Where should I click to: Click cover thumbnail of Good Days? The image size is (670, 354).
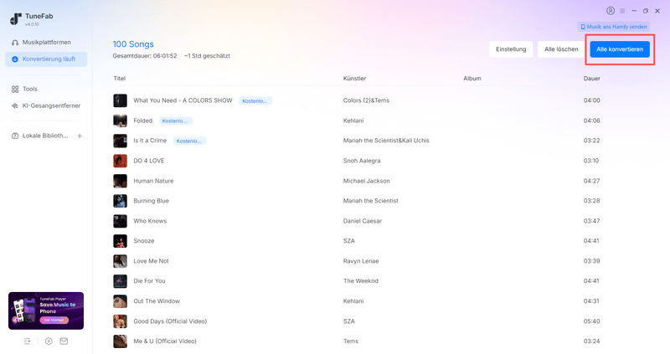coord(120,321)
